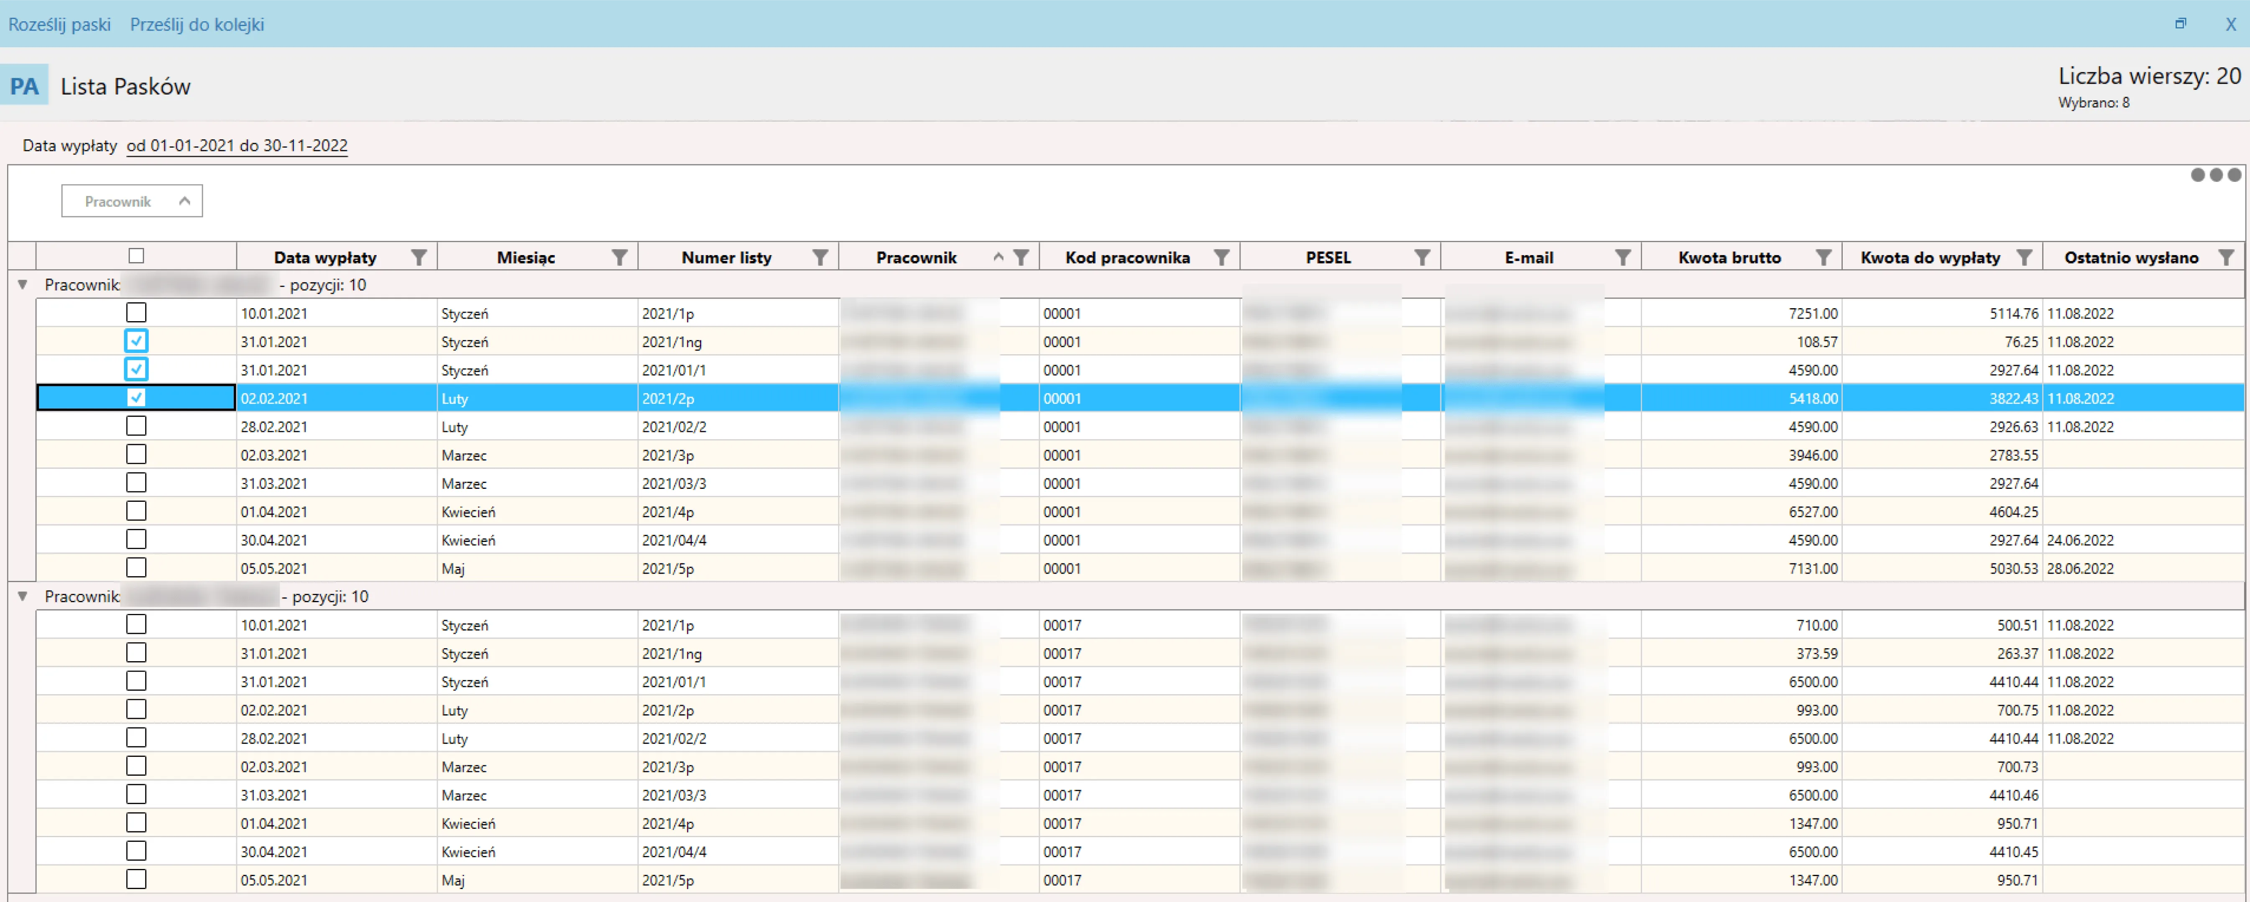The height and width of the screenshot is (902, 2250).
Task: Click the 28.06.2022 sent date cell
Action: [x=2143, y=567]
